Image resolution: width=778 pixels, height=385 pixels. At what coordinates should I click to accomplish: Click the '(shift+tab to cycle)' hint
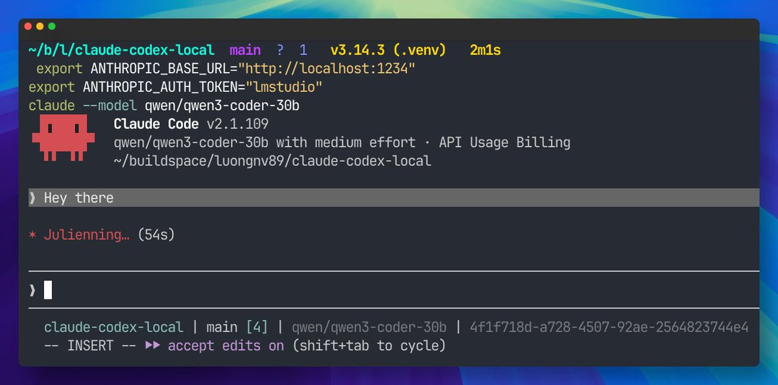pos(369,345)
